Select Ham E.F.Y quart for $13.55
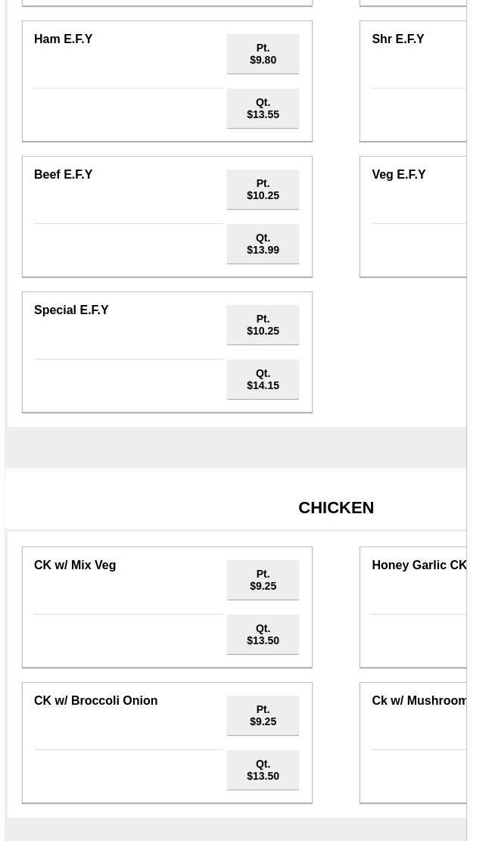This screenshot has width=492, height=841. [x=263, y=108]
